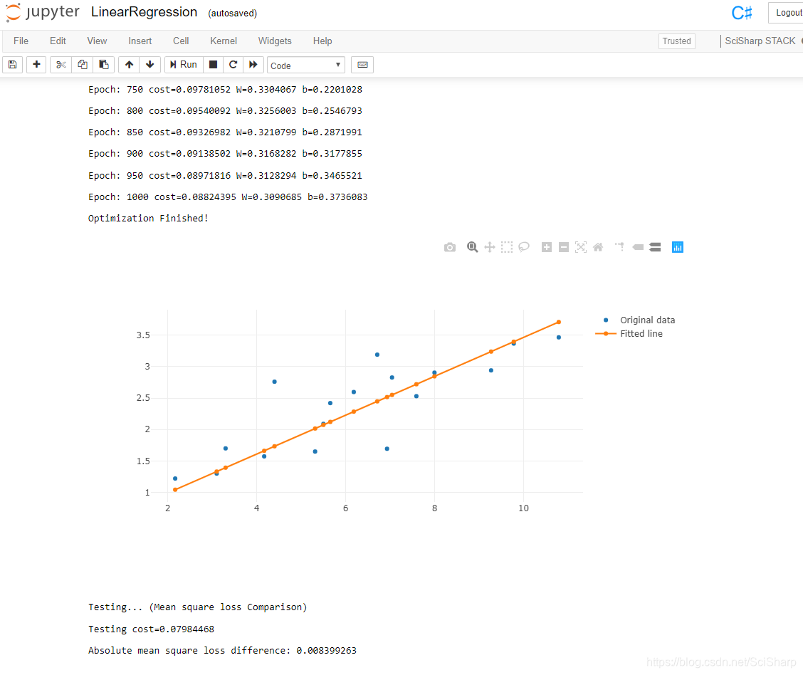803x675 pixels.
Task: Click the Trusted notebook indicator
Action: 676,41
